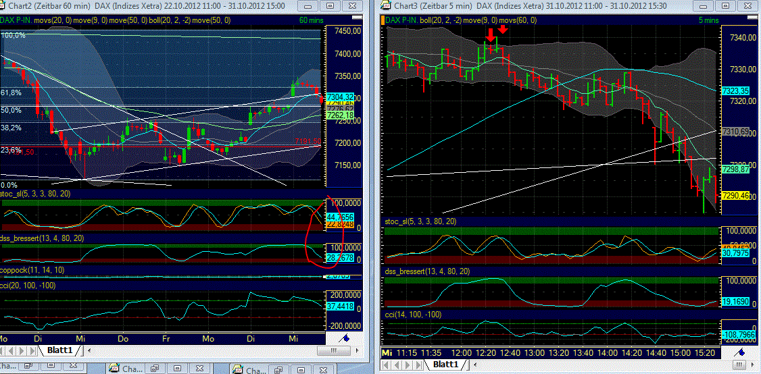Click Chart3 horizontal scrollbar thumb
Screen dimensions: 761x374
point(739,365)
